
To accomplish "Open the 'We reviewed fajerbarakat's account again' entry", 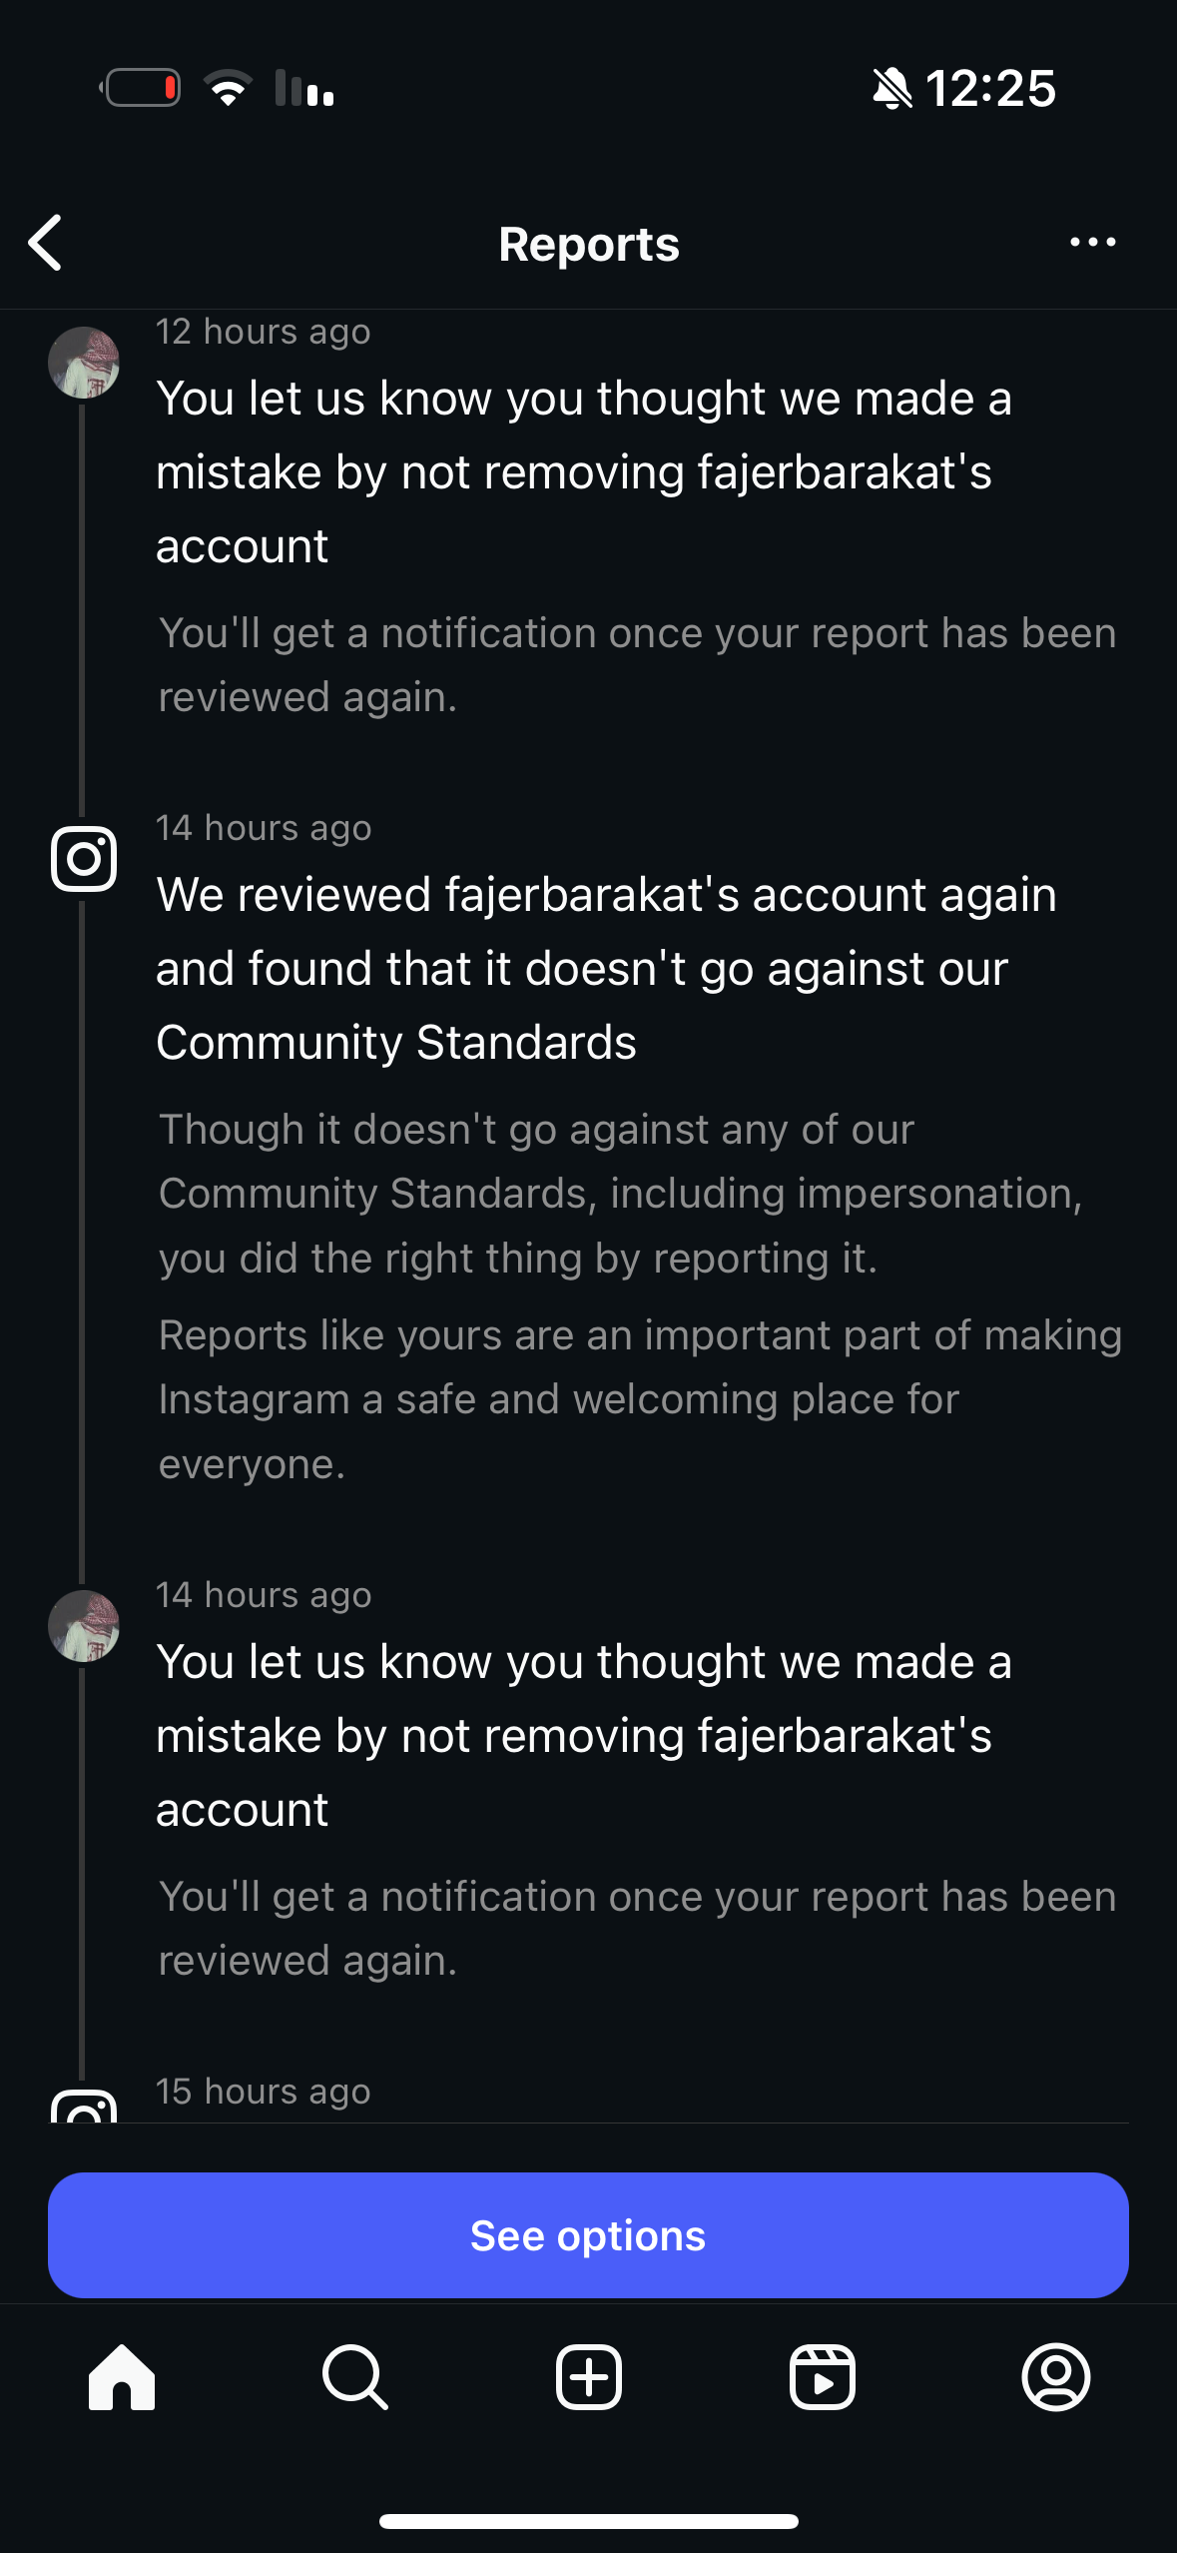I will pyautogui.click(x=605, y=968).
